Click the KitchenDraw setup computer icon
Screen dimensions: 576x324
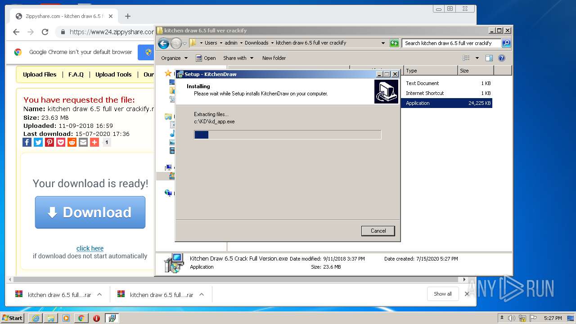tap(386, 91)
